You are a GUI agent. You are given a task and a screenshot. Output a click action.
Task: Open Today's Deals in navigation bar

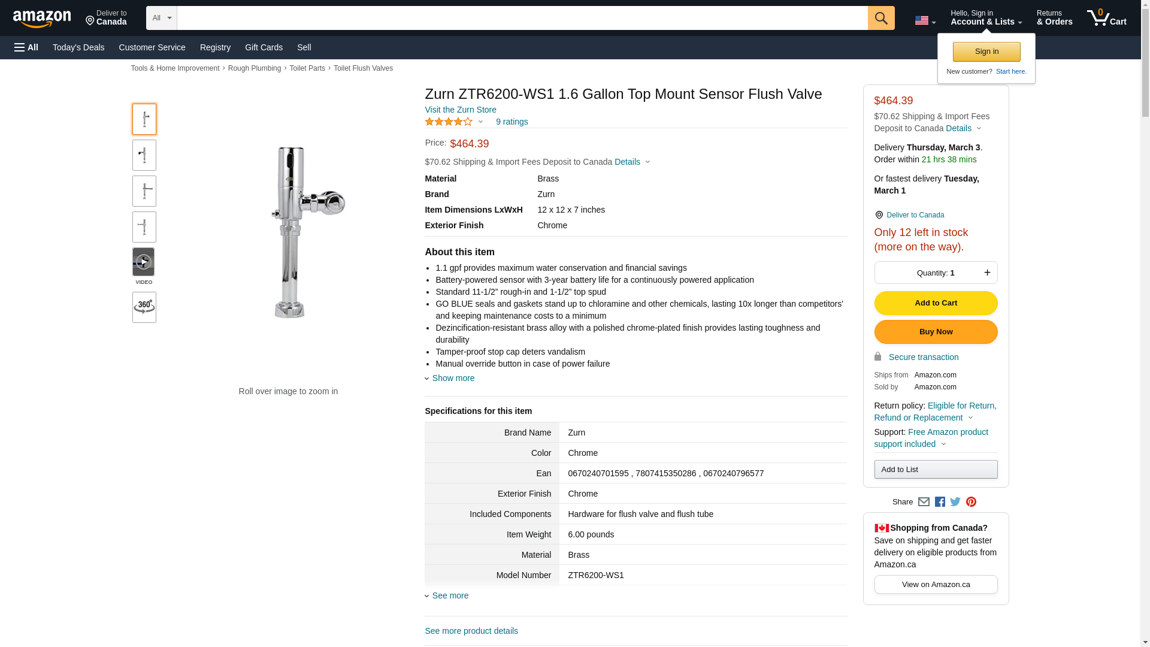coord(78,47)
